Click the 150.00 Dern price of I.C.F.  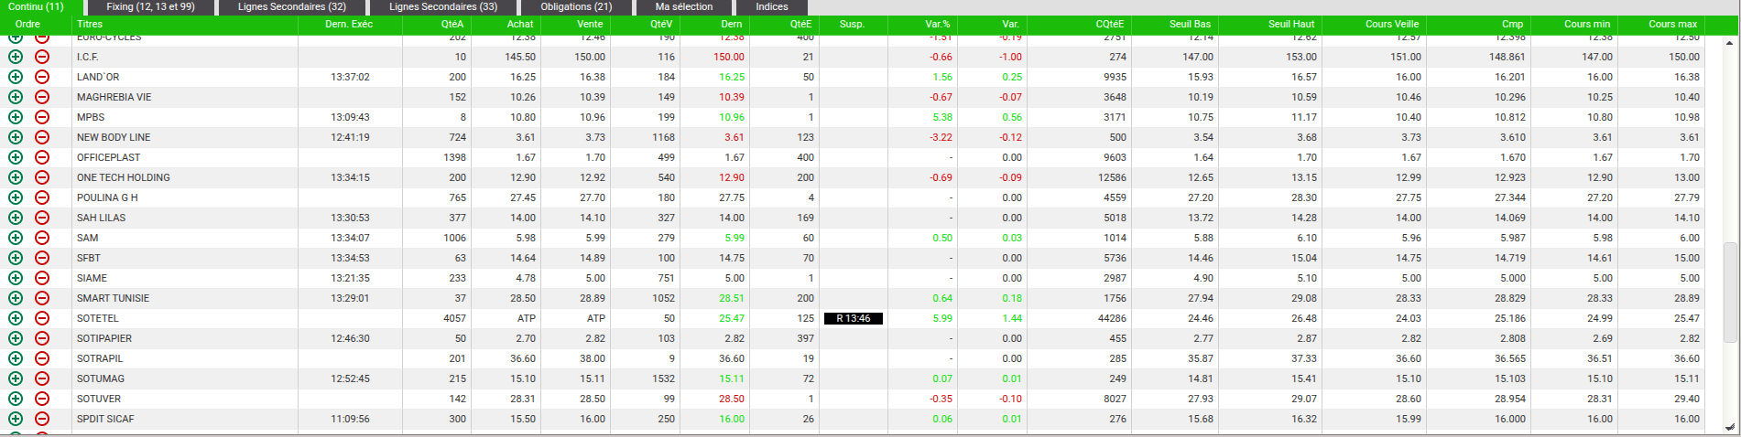pos(729,57)
